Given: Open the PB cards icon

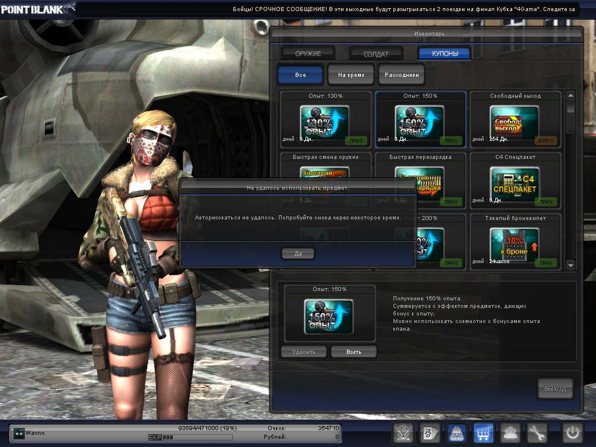Looking at the screenshot, I should click(x=430, y=432).
